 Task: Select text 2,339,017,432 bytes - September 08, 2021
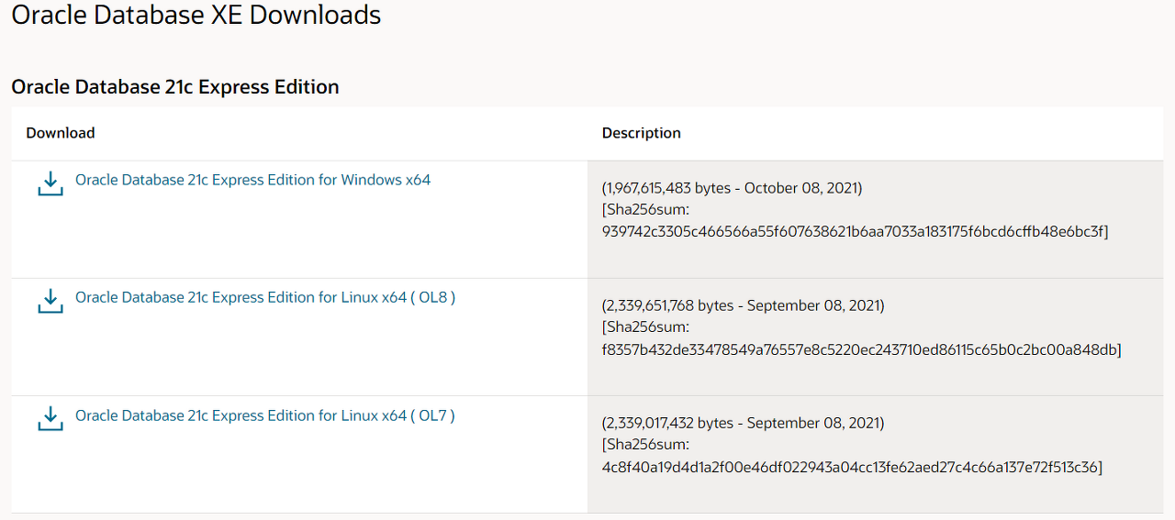(744, 423)
